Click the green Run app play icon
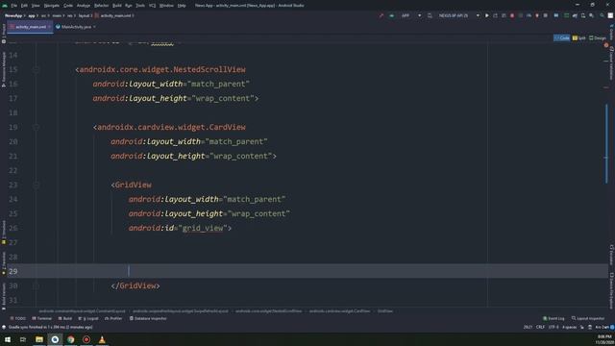 487,15
